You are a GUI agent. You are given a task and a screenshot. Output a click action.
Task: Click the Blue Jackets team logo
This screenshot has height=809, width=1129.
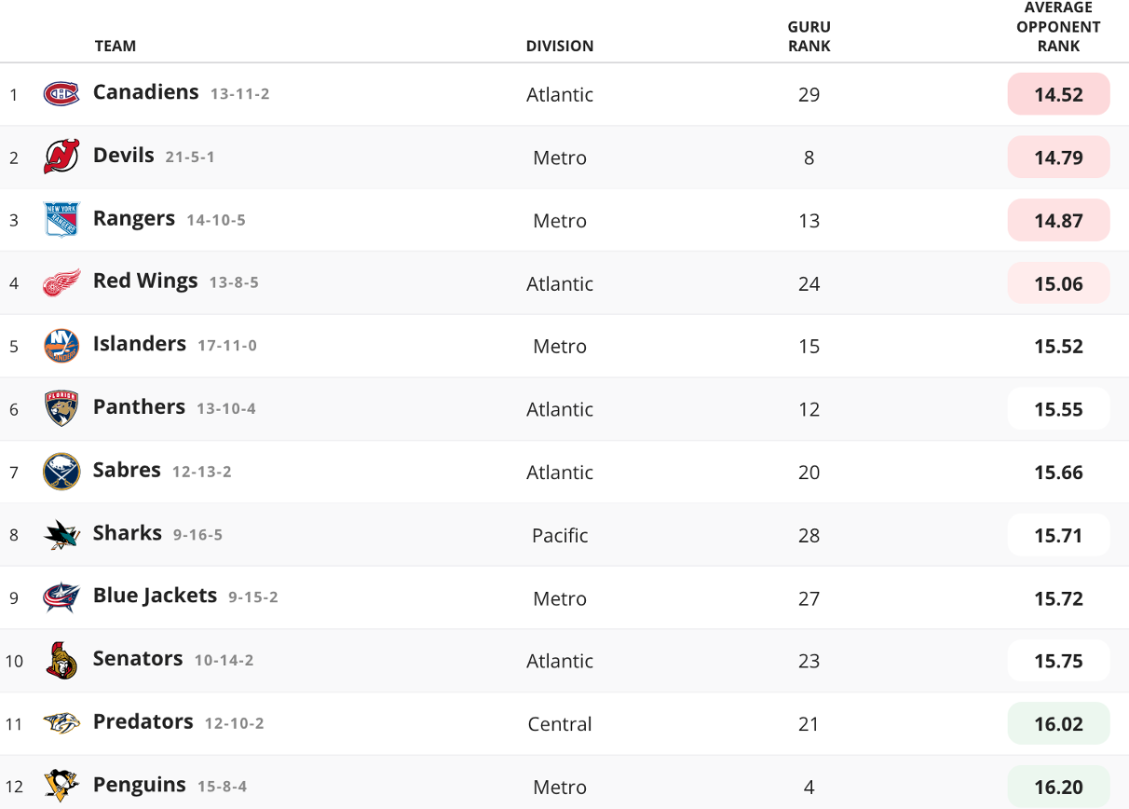pyautogui.click(x=61, y=597)
